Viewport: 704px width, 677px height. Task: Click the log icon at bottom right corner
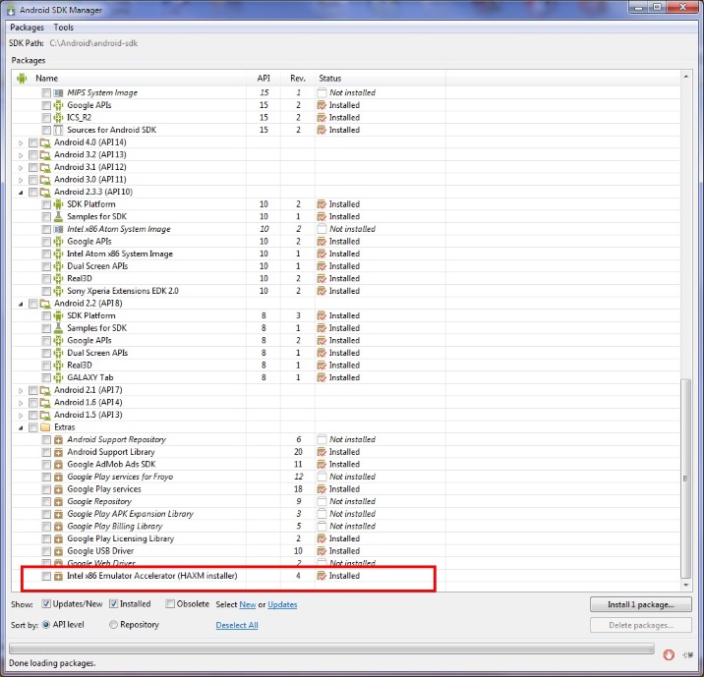(687, 655)
